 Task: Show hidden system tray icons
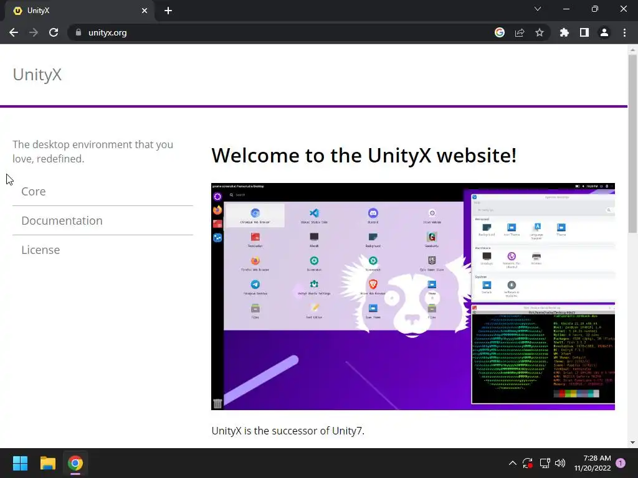512,463
